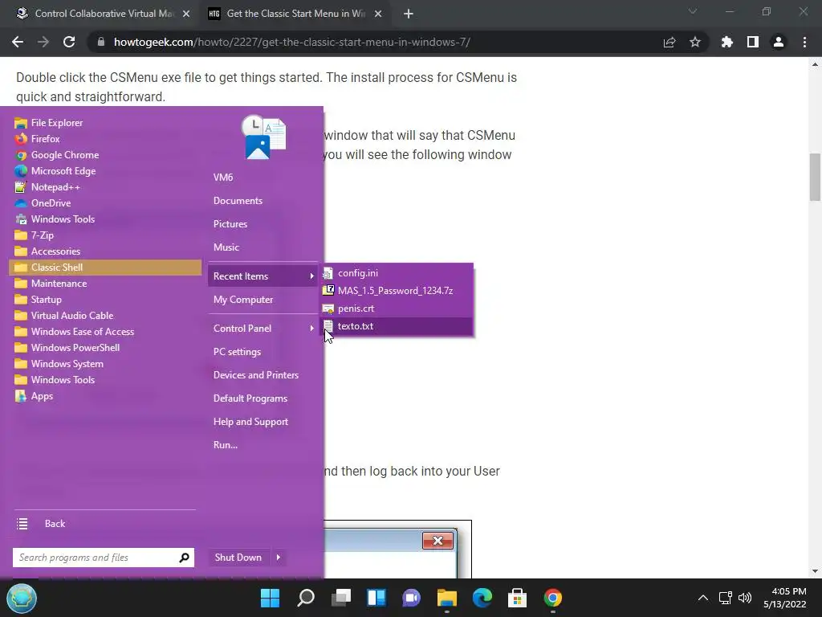Launch Microsoft Edge from the start menu
Screen dimensions: 822x617
click(105, 171)
